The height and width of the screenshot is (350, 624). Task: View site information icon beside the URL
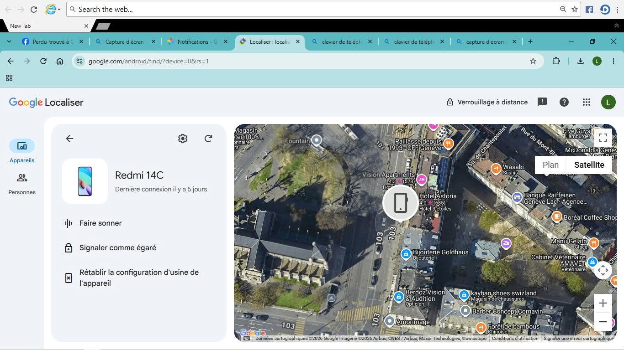pos(80,61)
